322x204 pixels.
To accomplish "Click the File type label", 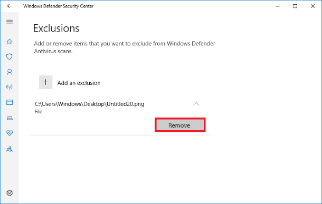I will 39,112.
